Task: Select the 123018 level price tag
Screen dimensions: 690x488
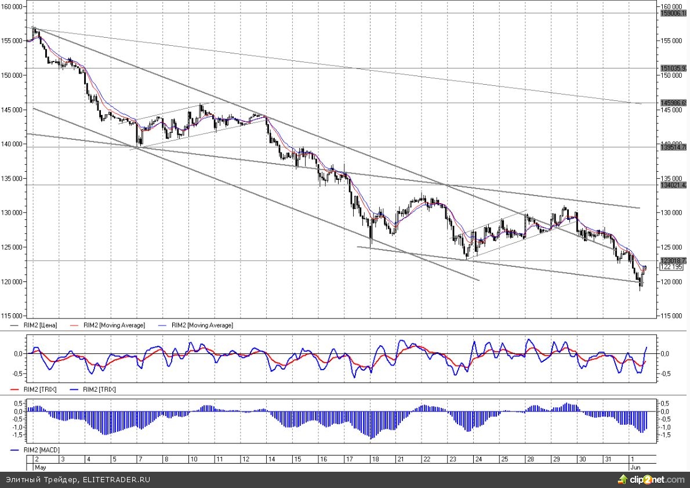Action: coord(673,261)
